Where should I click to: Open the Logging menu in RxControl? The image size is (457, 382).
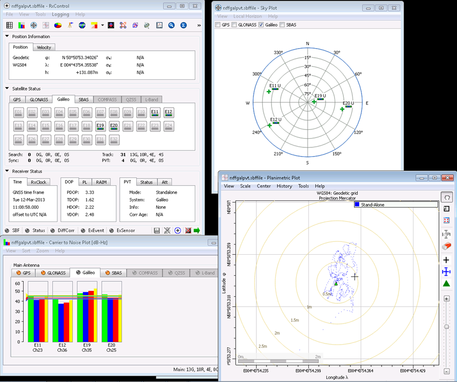point(60,14)
